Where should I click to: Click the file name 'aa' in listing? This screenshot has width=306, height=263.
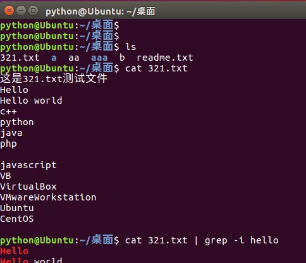pos(74,58)
